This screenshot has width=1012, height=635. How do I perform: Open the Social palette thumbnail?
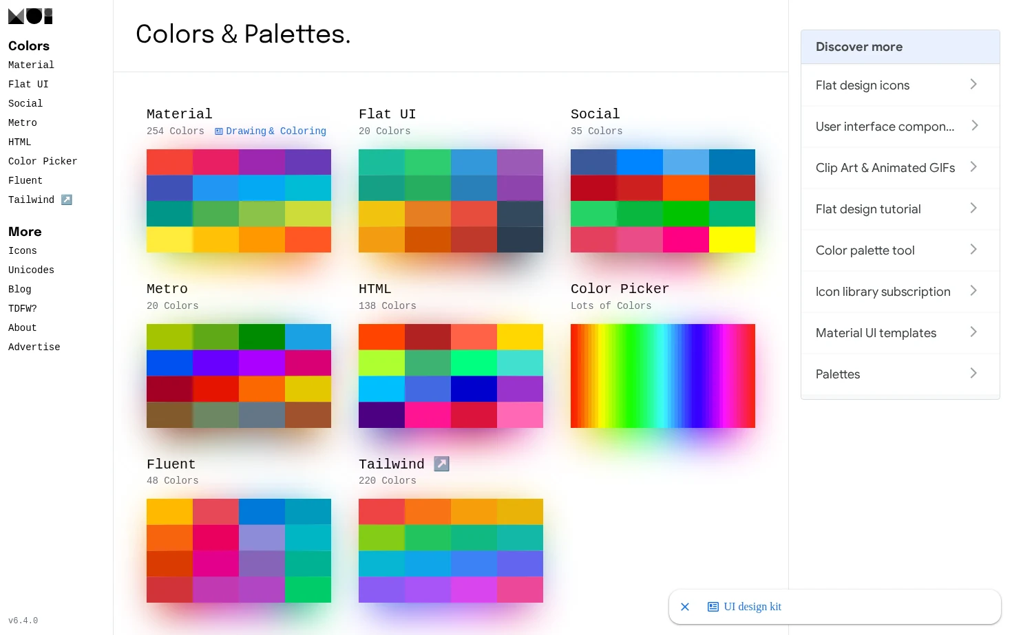(663, 201)
